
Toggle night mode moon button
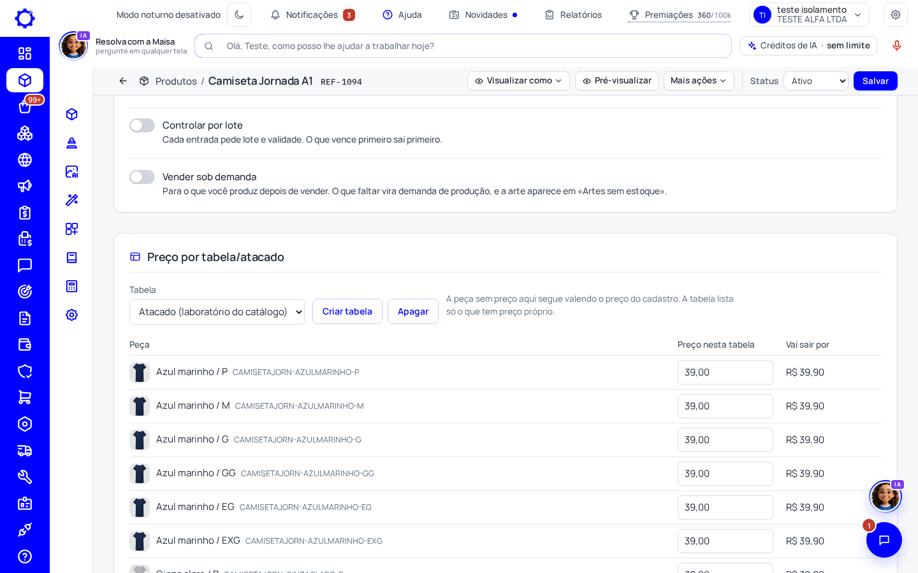[239, 15]
